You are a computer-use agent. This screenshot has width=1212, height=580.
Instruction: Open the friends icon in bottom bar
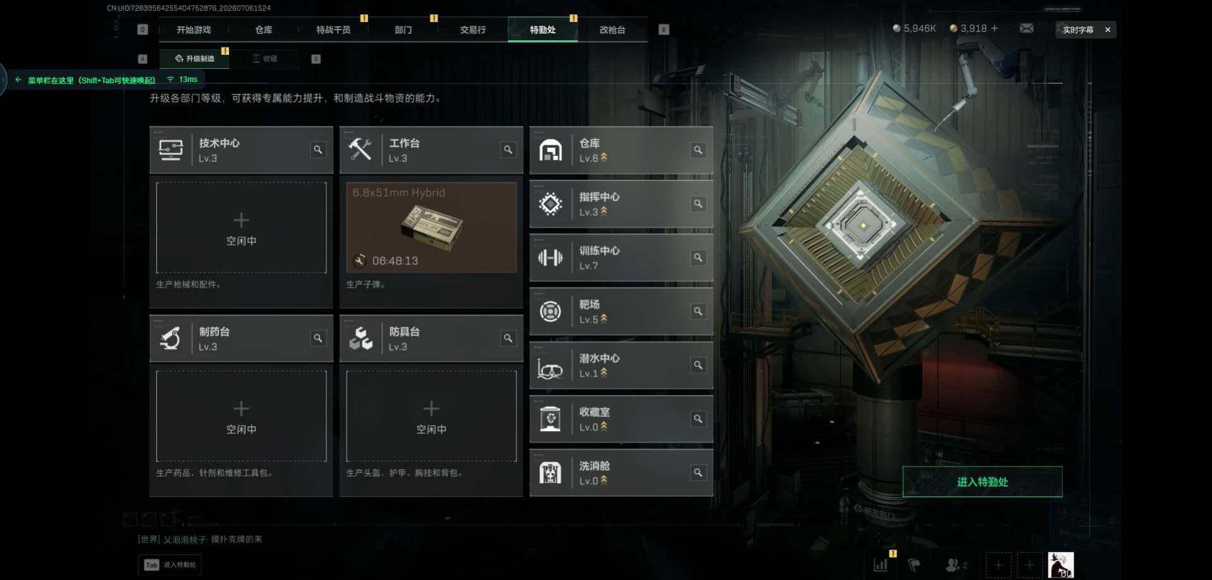tap(956, 565)
